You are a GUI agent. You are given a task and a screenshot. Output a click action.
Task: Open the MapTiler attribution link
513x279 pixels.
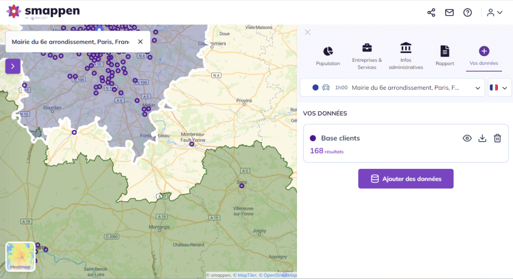[x=244, y=275]
